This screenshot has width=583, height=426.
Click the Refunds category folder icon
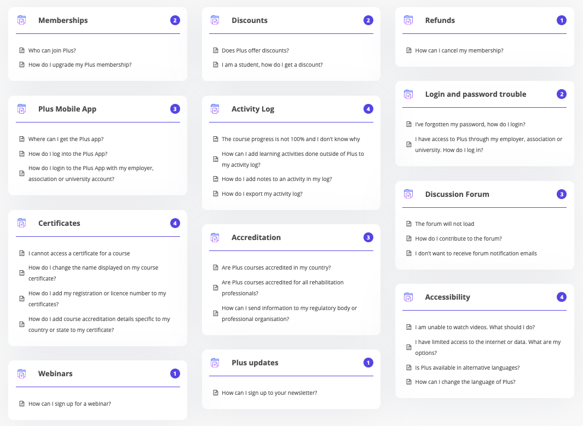point(408,20)
